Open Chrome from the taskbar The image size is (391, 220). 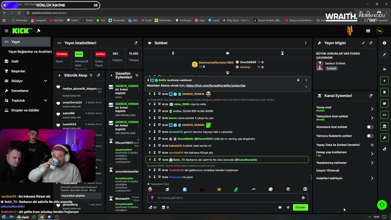(42, 217)
